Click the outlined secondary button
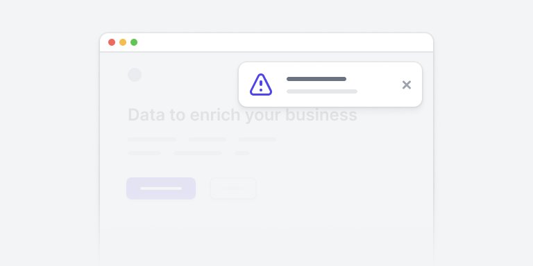 click(233, 188)
